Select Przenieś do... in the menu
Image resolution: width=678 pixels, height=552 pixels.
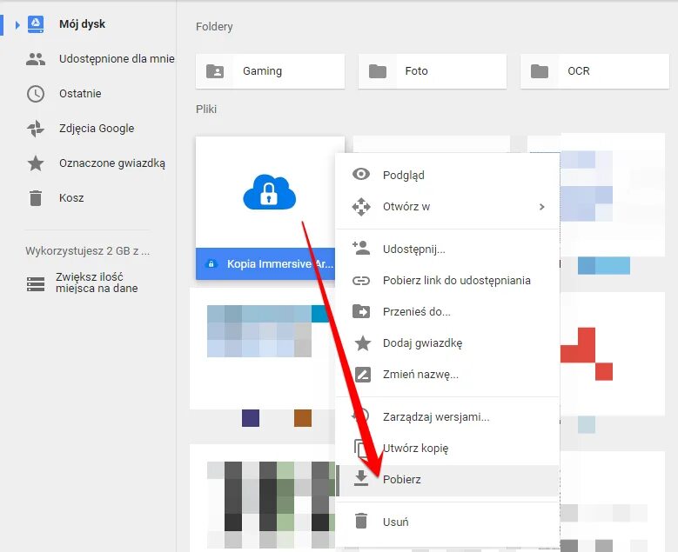point(447,311)
